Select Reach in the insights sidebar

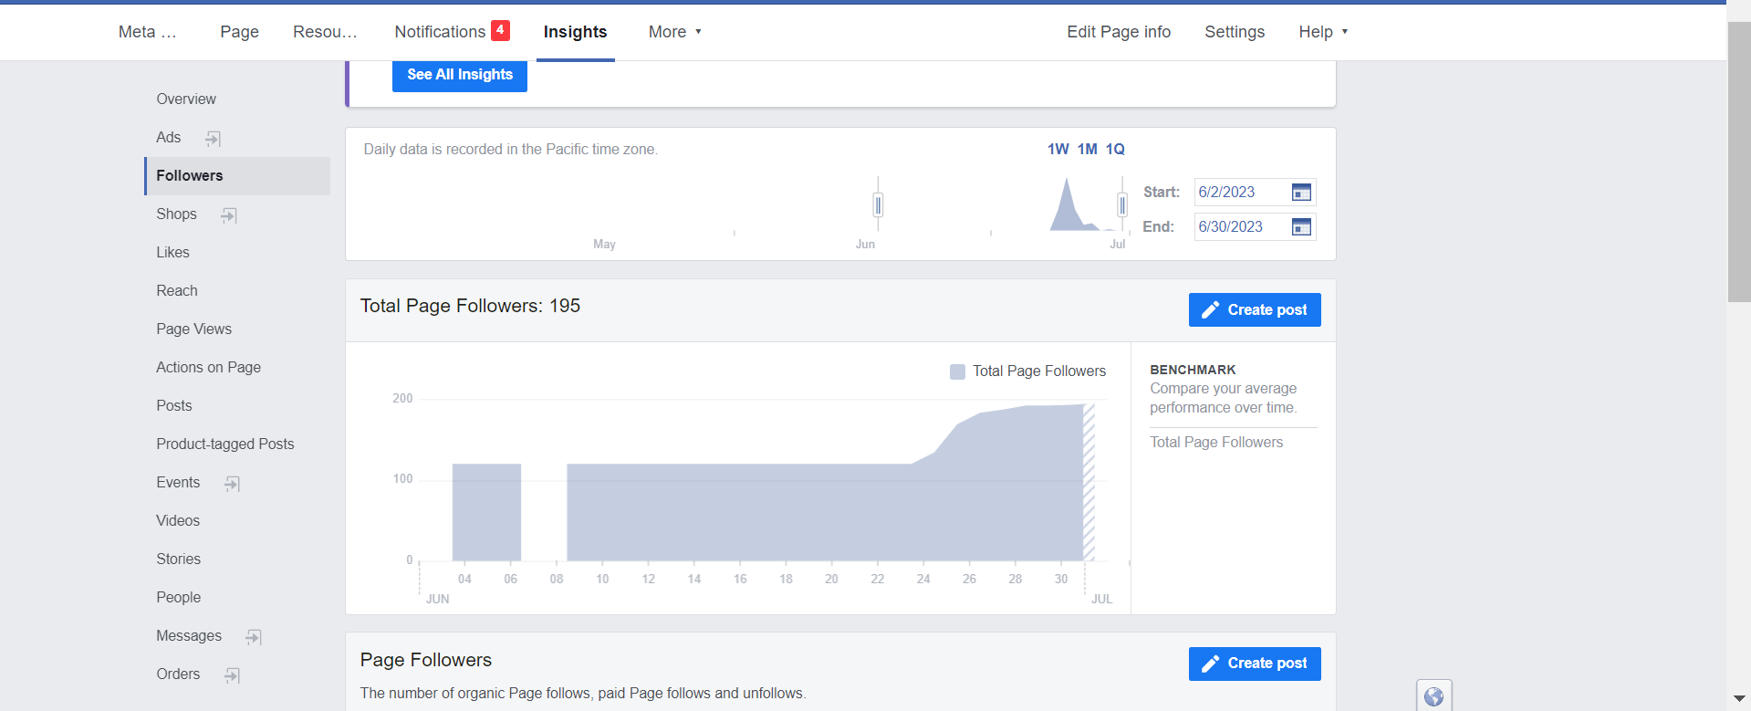(x=177, y=290)
